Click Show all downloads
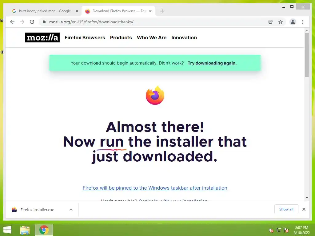315x236 pixels. coord(286,209)
